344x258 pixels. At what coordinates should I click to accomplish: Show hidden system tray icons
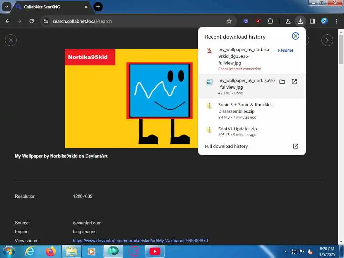[x=286, y=252]
